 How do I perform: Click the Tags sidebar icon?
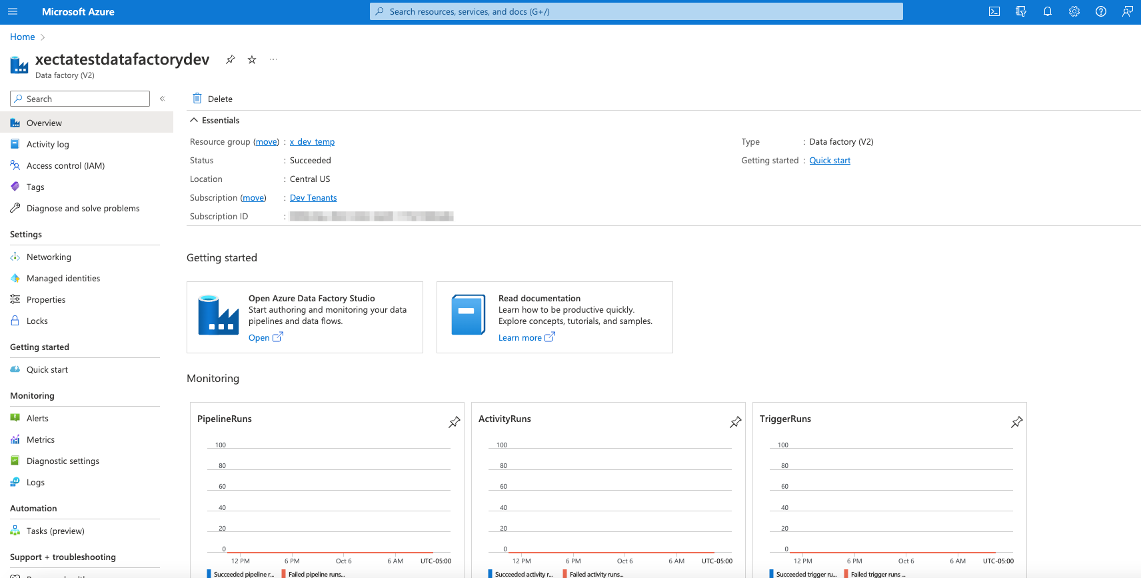point(15,187)
